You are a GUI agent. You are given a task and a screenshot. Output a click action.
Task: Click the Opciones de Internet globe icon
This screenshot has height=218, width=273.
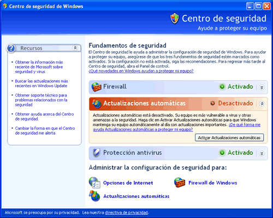pos(94,183)
